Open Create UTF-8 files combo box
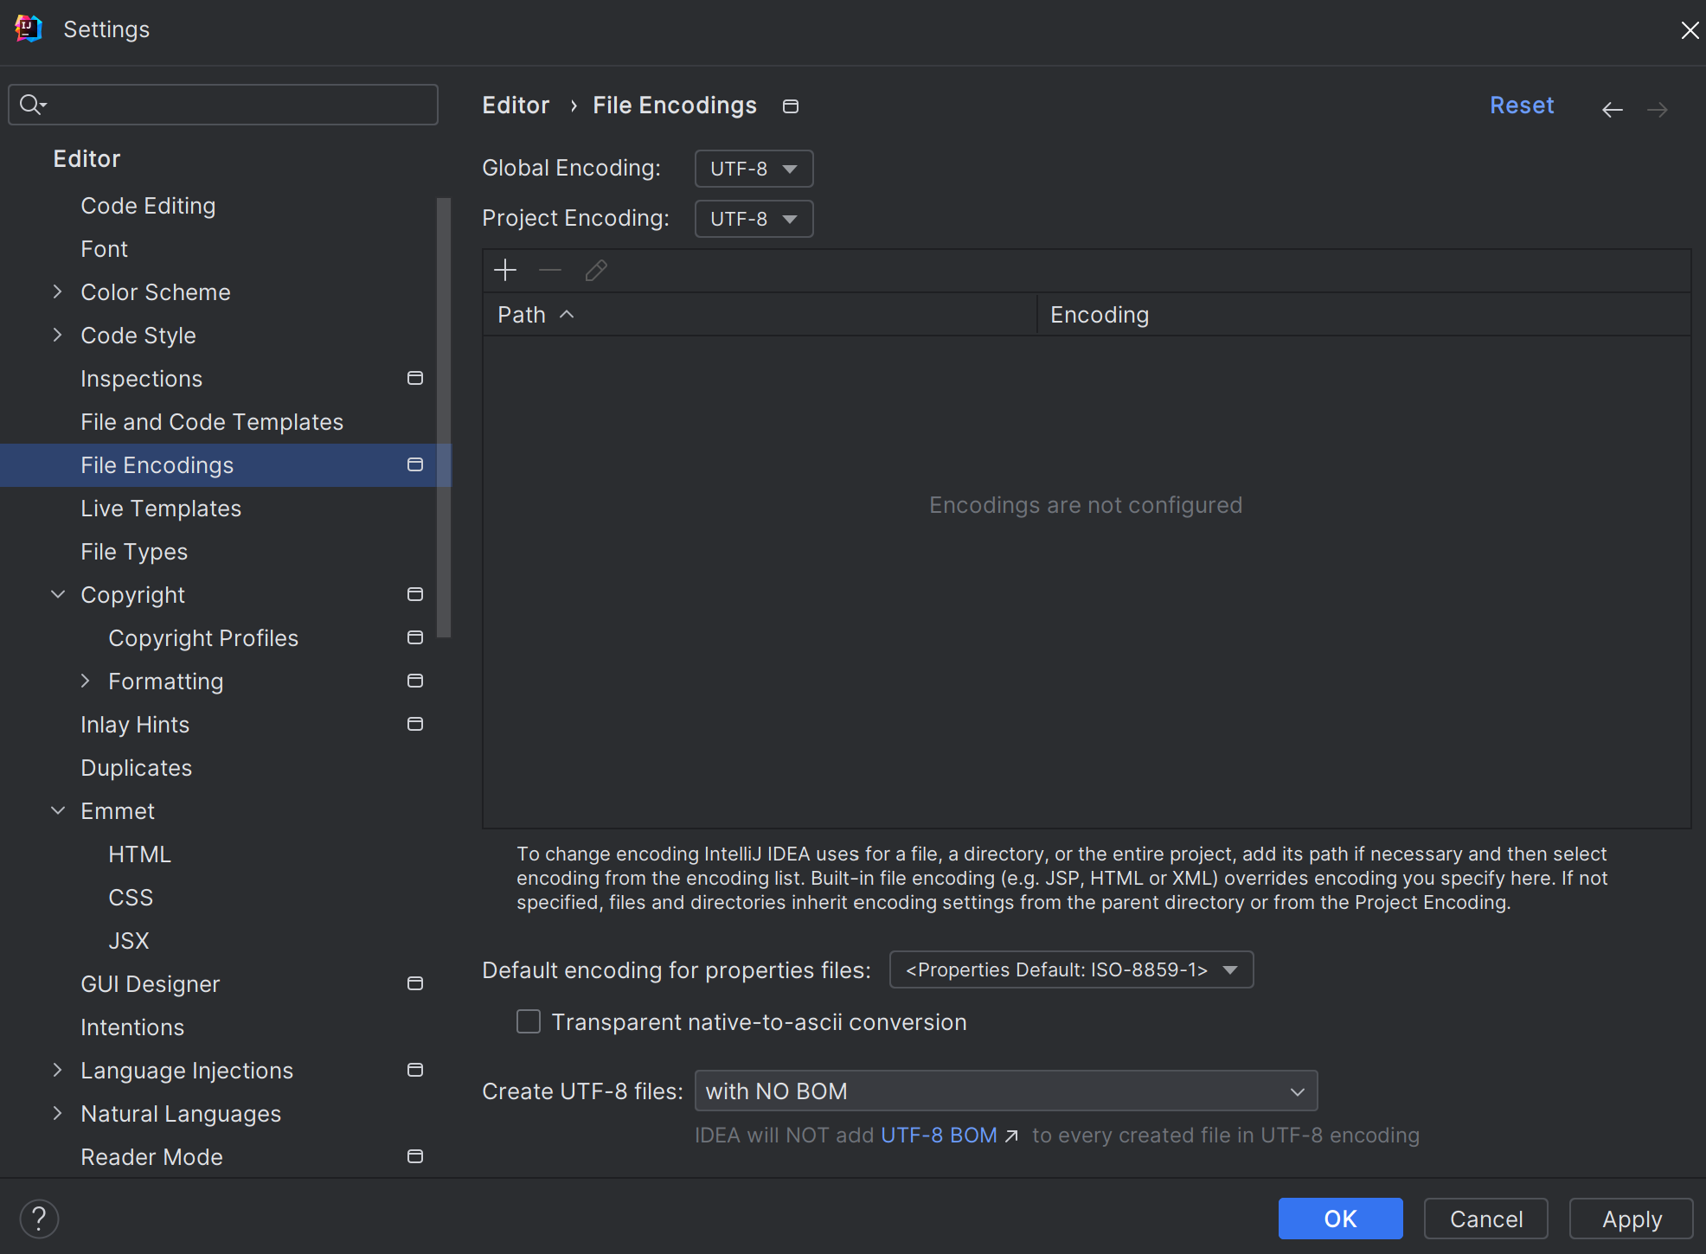The image size is (1706, 1254). [x=1005, y=1091]
